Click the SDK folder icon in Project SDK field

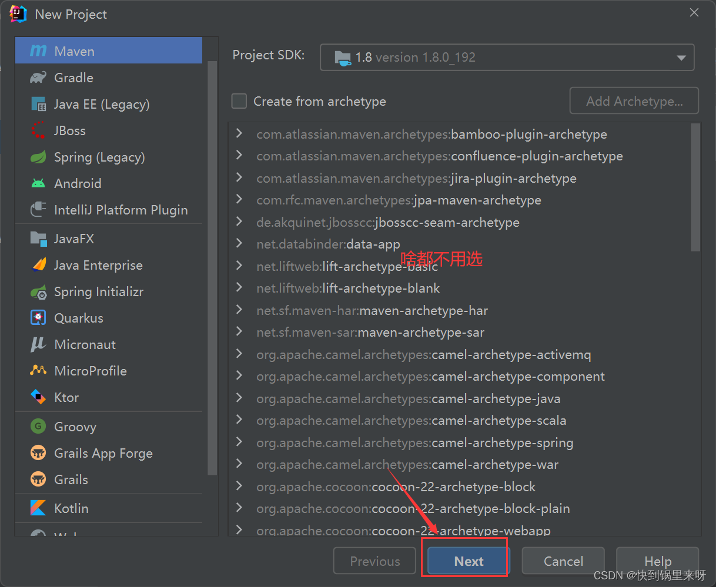tap(342, 58)
